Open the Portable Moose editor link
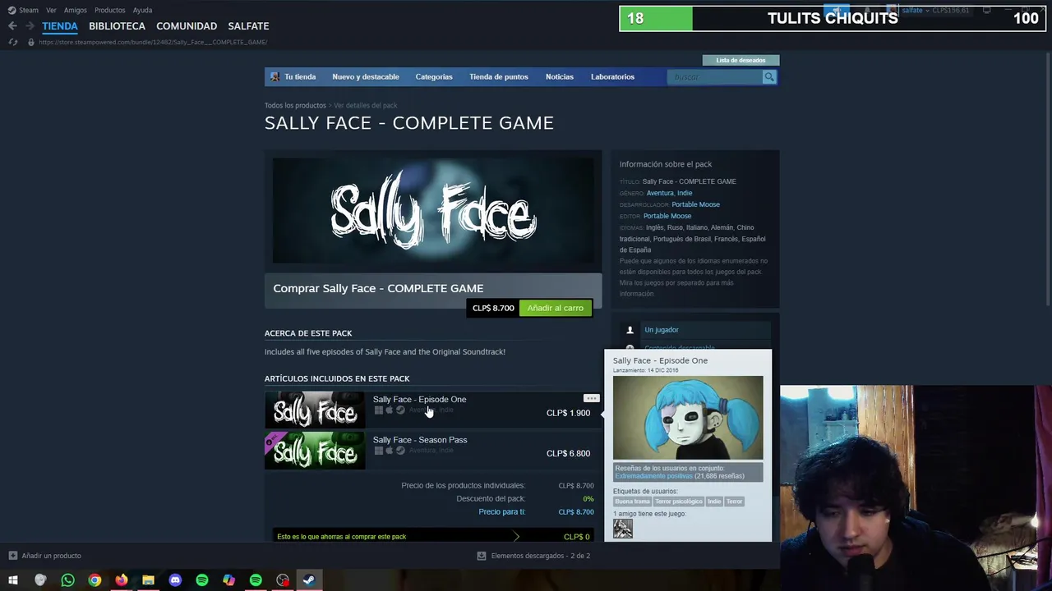 click(x=667, y=216)
